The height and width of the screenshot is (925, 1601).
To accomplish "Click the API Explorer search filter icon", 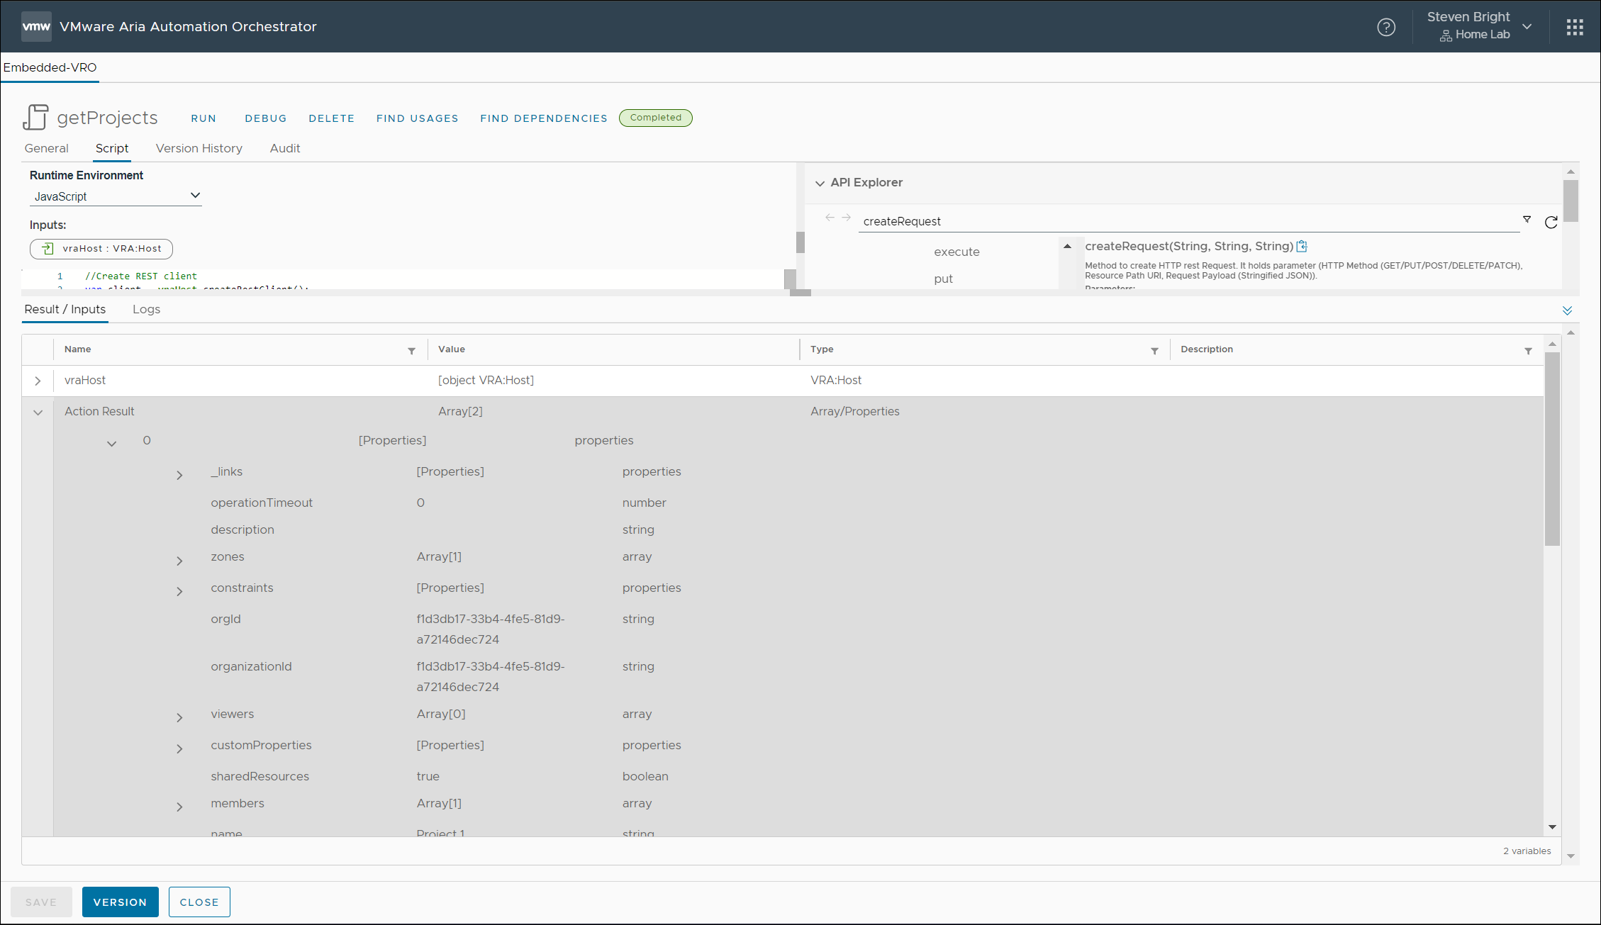I will [1527, 220].
